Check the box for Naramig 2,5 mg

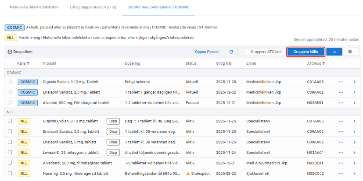pyautogui.click(x=10, y=173)
